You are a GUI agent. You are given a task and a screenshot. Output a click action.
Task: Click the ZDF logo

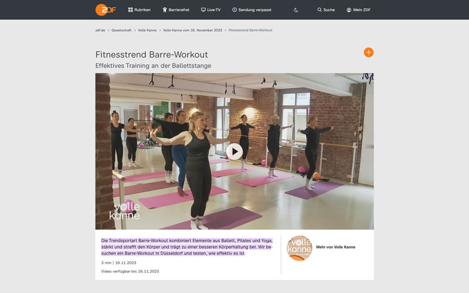pos(106,10)
